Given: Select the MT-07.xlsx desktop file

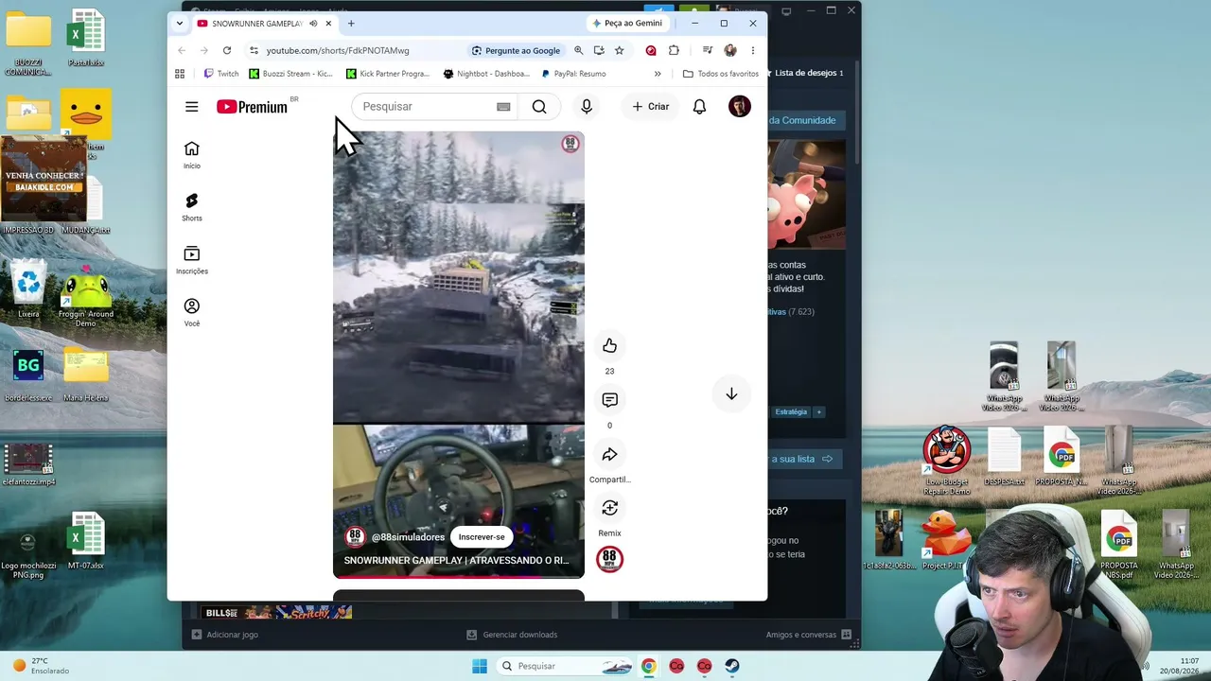Looking at the screenshot, I should (x=86, y=542).
